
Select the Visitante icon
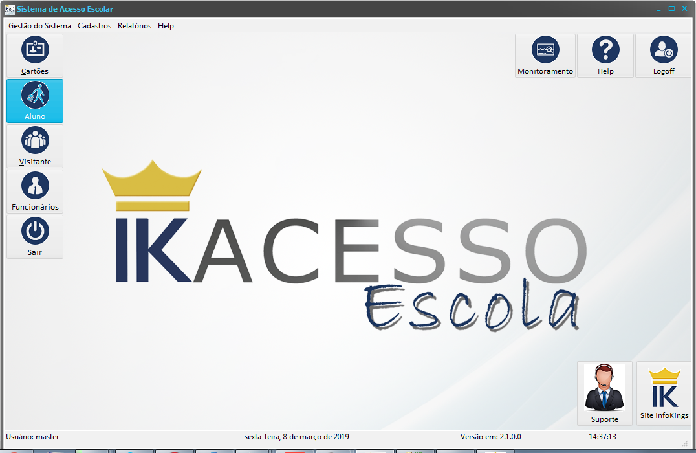pos(34,146)
